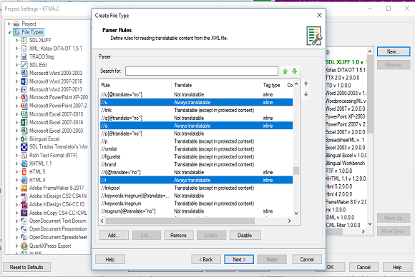Click the Disable button
Viewport: 415px width, 277px height.
click(245, 235)
